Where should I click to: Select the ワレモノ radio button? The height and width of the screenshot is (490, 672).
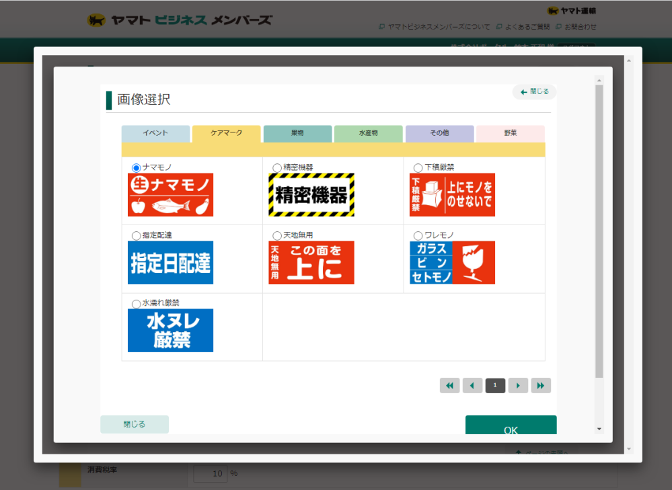coord(418,235)
